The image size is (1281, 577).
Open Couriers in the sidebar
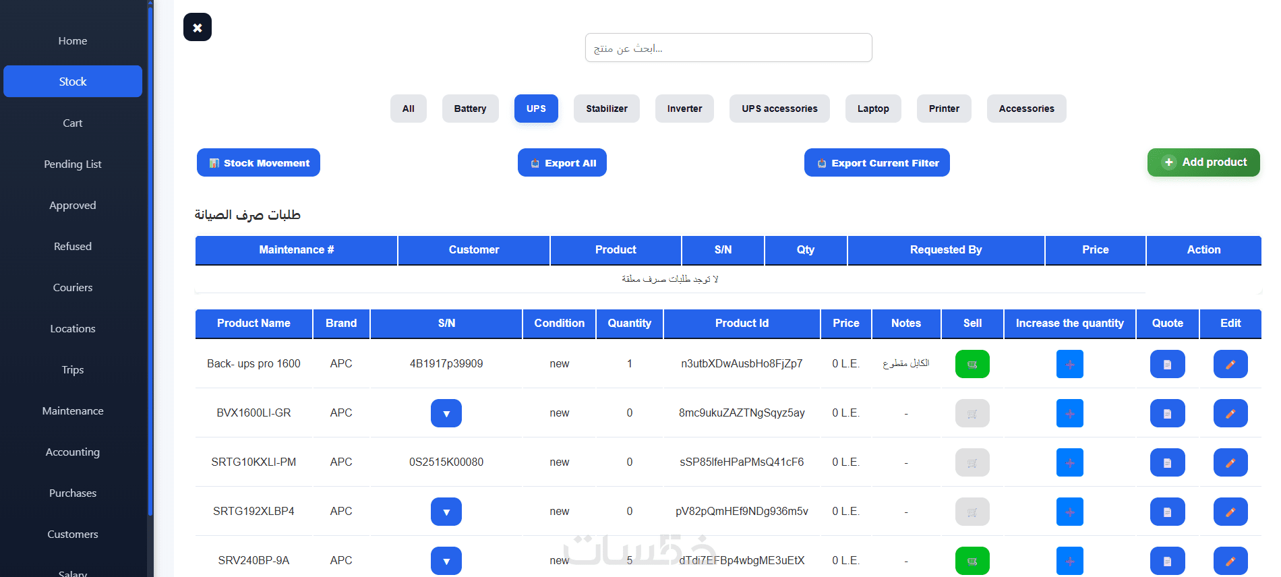coord(73,287)
